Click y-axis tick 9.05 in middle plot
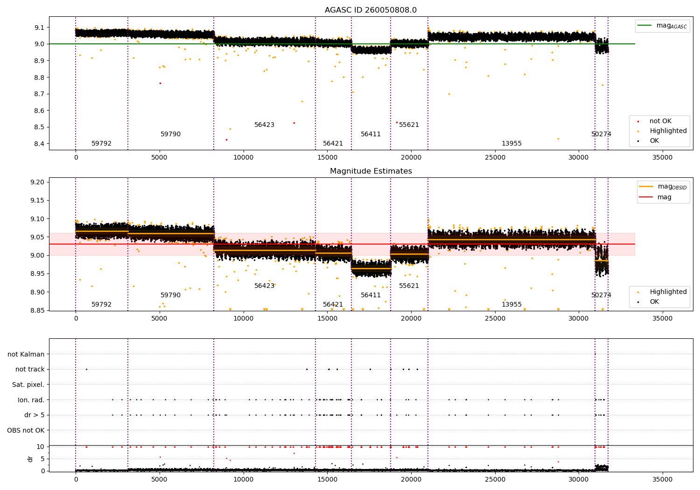 click(37, 237)
